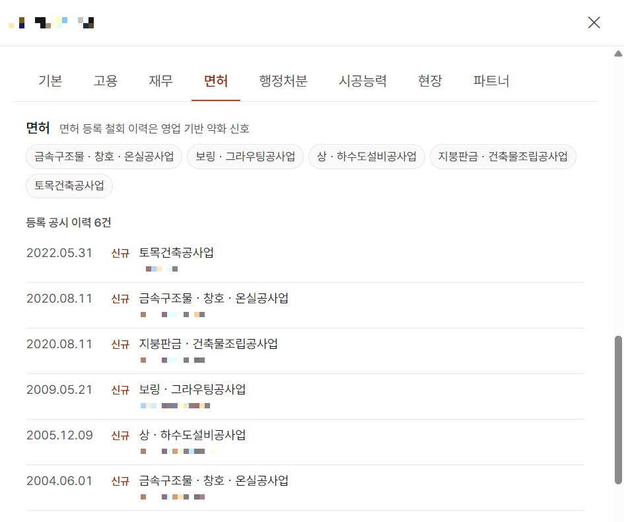Screen dimensions: 624x522
Task: Click the 등록 공시 이력 6건 heading
Action: (69, 222)
